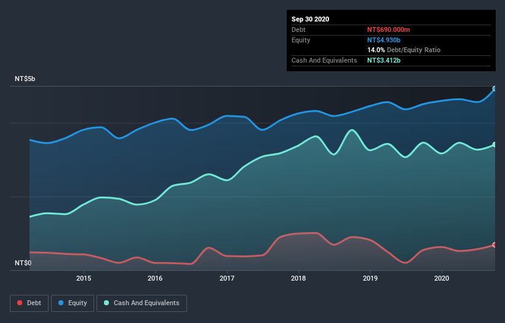Click the NT$4.930b equity value
This screenshot has height=323, width=505.
coord(384,40)
